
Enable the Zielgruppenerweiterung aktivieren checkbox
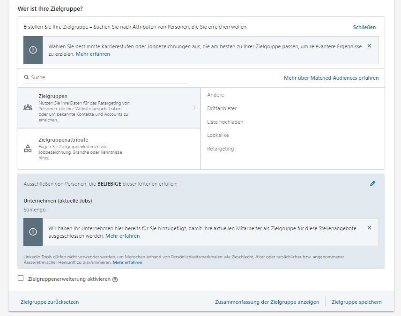tap(21, 278)
